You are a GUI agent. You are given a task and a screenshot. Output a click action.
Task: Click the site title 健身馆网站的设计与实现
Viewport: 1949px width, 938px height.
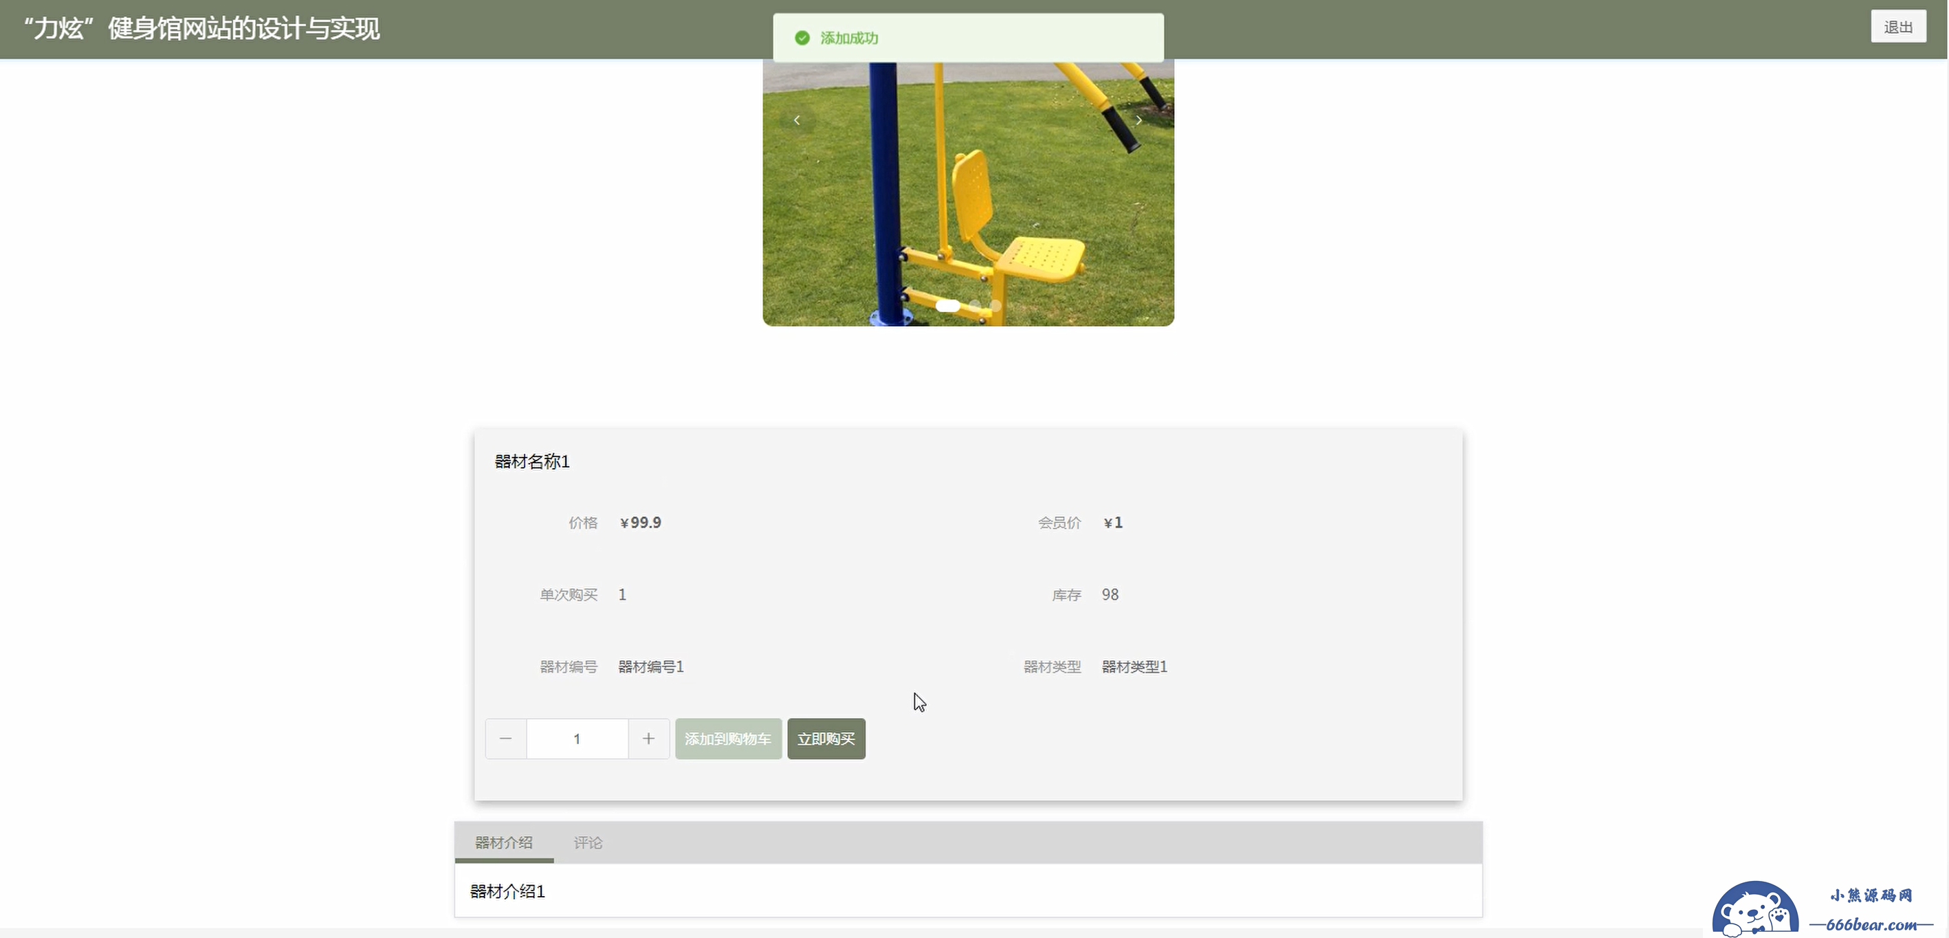pos(201,29)
